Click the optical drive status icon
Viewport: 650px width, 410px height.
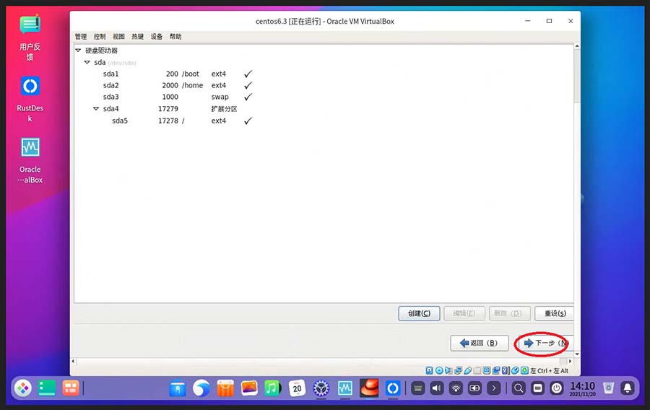[x=439, y=370]
